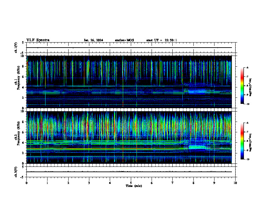Click the ch.3(V) voltage trace strip
The height and width of the screenshot is (205, 265).
pos(131,172)
